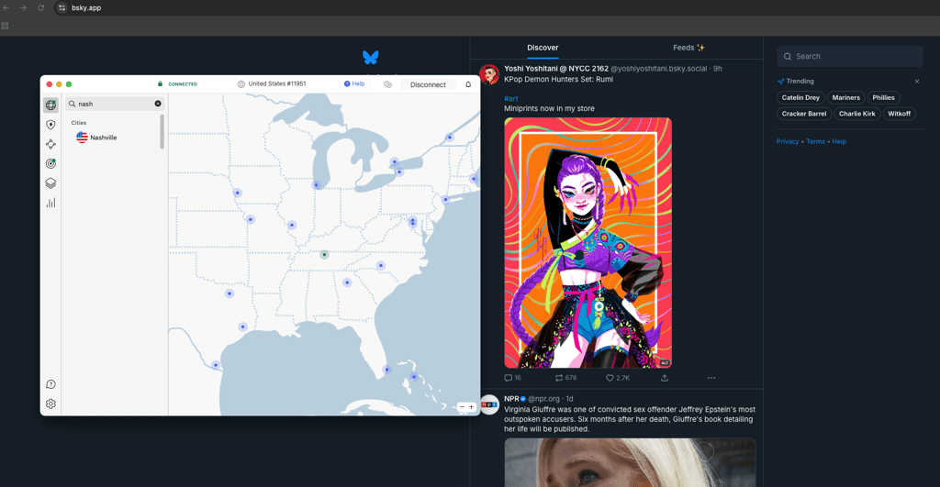Screen dimensions: 940x487
Task: Open the Terms link
Action: coord(815,142)
